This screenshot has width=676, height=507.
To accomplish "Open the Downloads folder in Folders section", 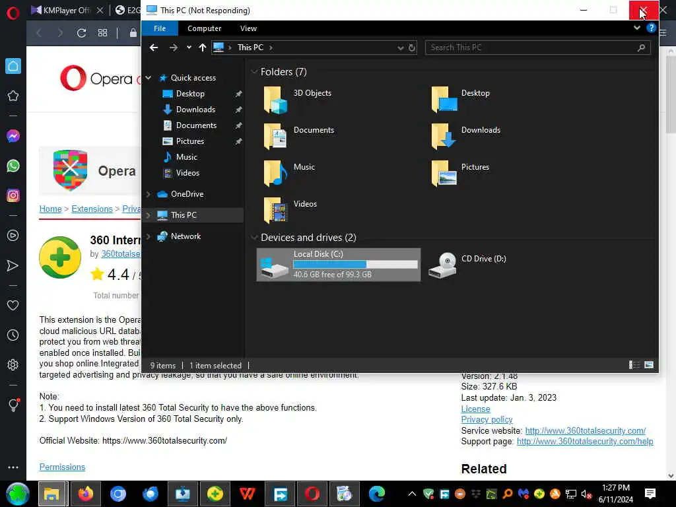I will [x=465, y=136].
